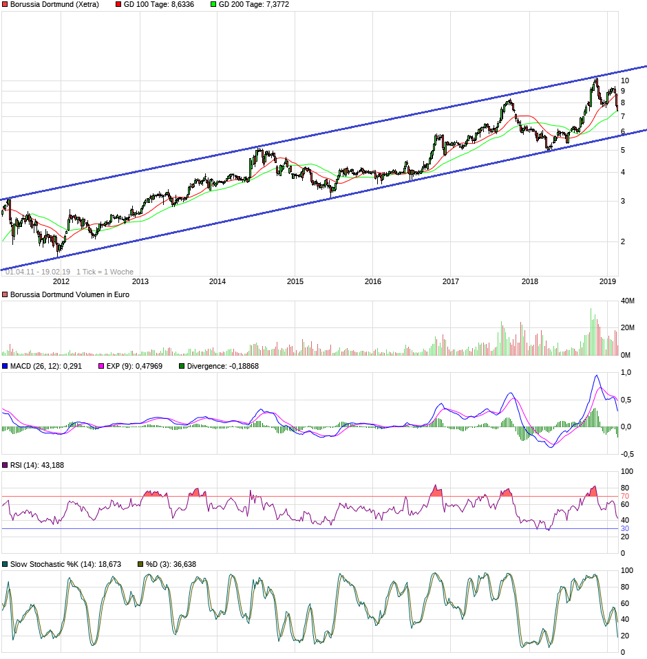Click the 2019 year label on time axis
This screenshot has height=659, width=647.
pyautogui.click(x=608, y=281)
